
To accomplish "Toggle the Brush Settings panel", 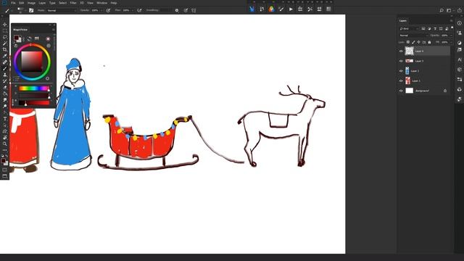I will coord(31,10).
